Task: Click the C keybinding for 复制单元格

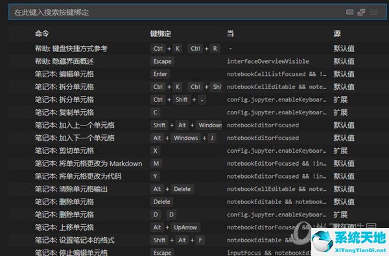Action: click(x=156, y=112)
